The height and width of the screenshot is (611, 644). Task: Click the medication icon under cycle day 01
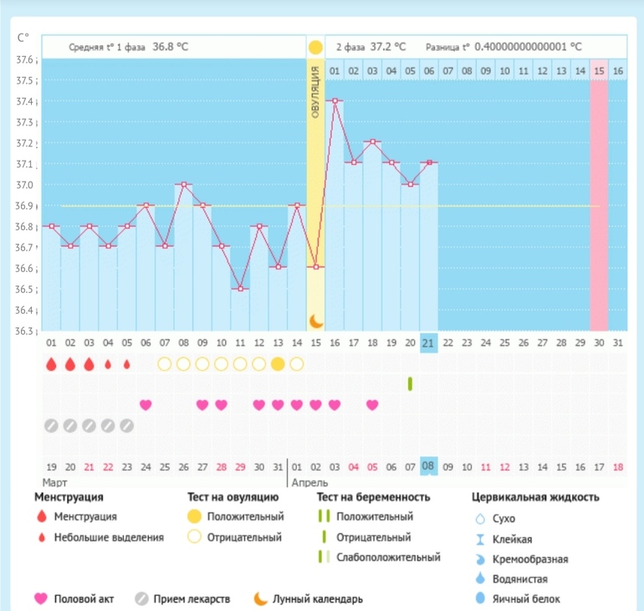coord(51,425)
